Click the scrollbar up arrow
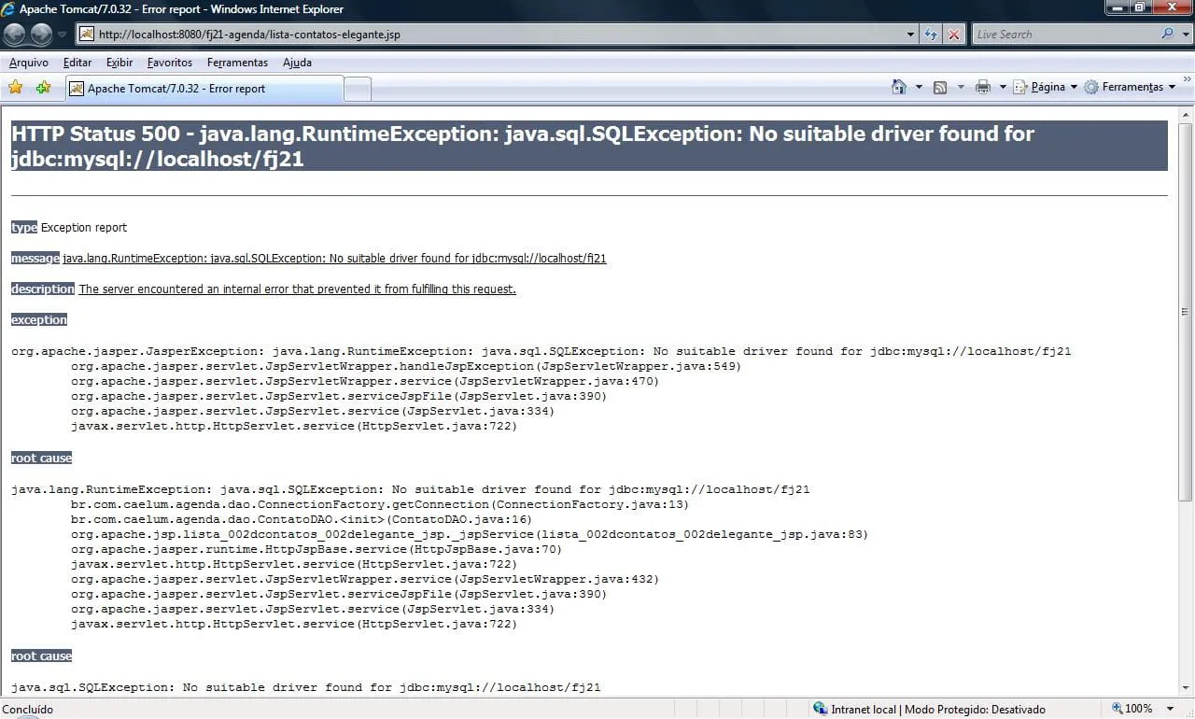The height and width of the screenshot is (719, 1195). (x=1186, y=112)
